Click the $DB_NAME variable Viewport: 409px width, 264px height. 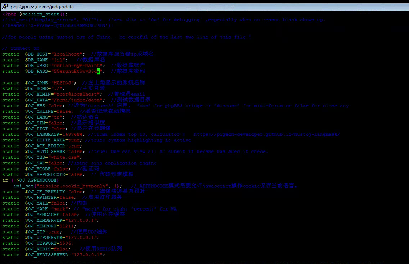coord(37,60)
